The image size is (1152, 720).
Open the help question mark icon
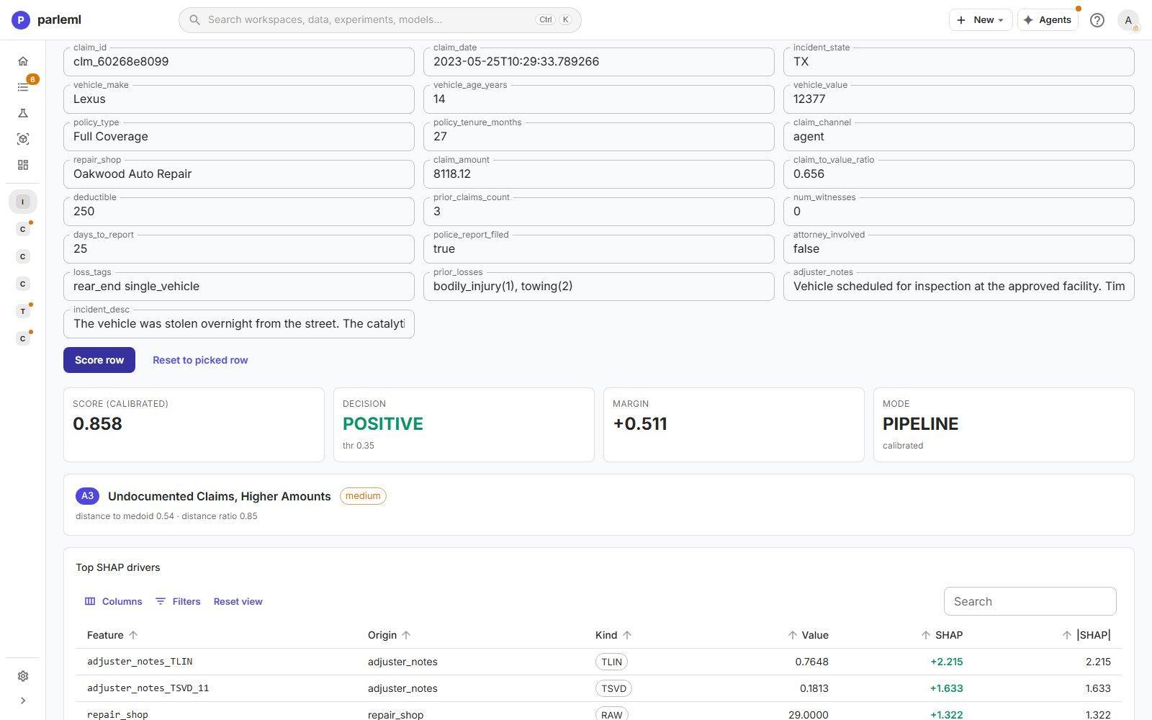coord(1097,20)
